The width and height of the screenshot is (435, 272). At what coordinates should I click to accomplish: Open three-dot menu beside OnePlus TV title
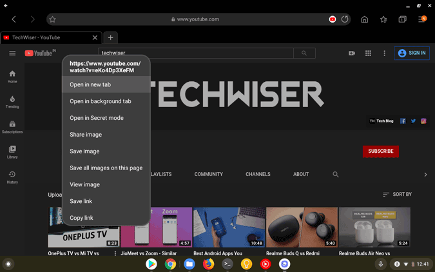[x=115, y=253]
